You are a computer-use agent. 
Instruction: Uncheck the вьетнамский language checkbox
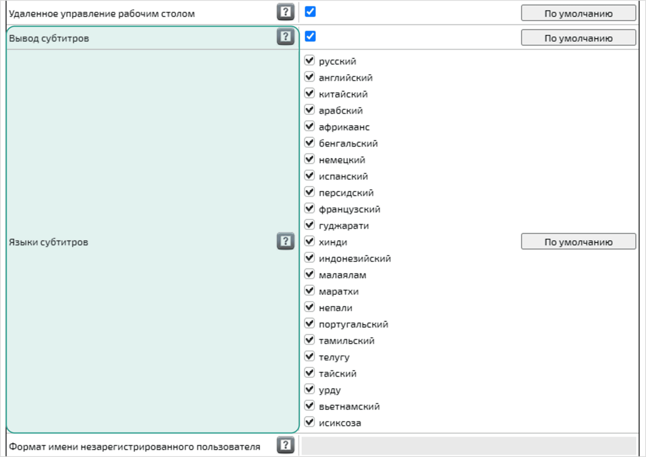pyautogui.click(x=310, y=406)
